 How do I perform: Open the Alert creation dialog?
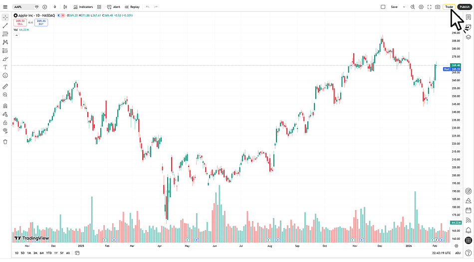[114, 7]
